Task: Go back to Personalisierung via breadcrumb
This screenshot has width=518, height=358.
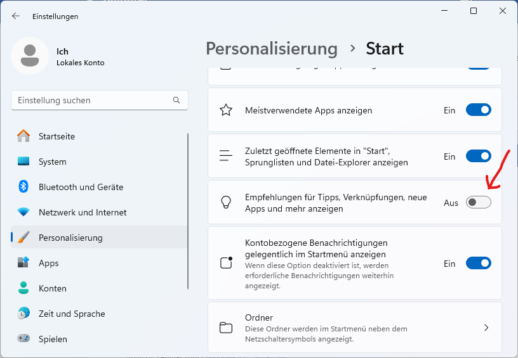Action: 272,49
